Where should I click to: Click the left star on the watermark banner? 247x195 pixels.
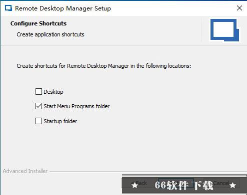coord(134,185)
